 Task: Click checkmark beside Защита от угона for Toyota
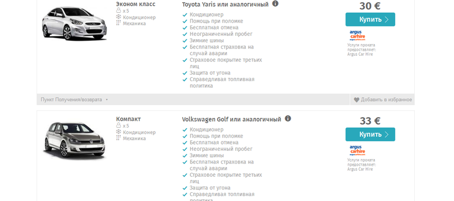pos(185,73)
